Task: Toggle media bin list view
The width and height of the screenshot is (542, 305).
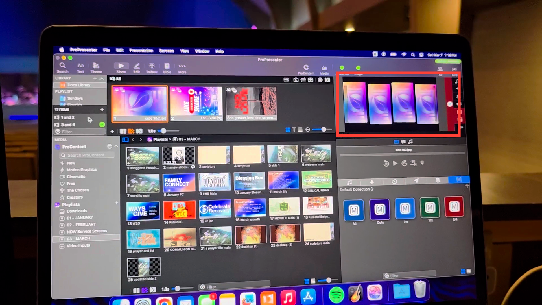Action: tap(313, 281)
